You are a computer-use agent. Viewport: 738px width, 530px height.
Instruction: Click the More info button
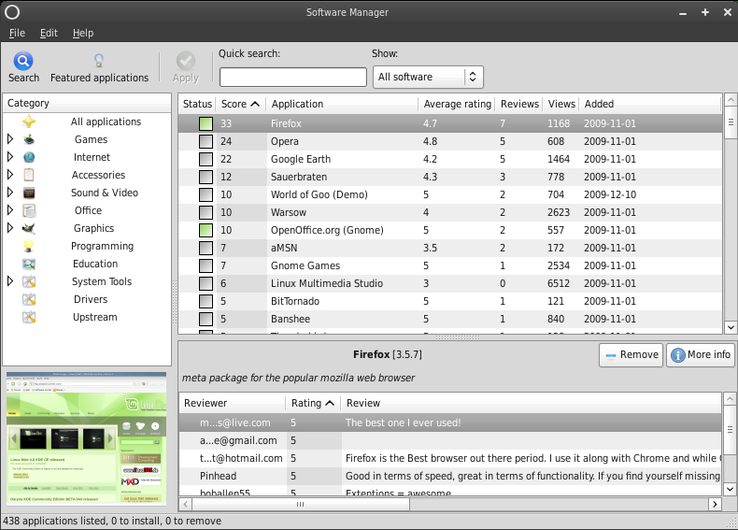point(701,355)
